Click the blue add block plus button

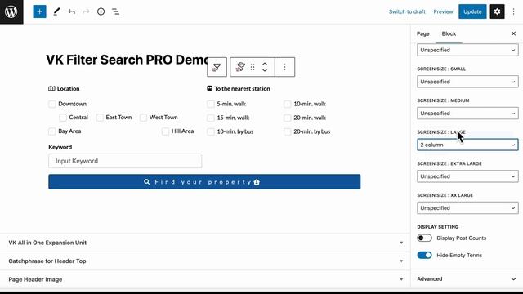(39, 11)
